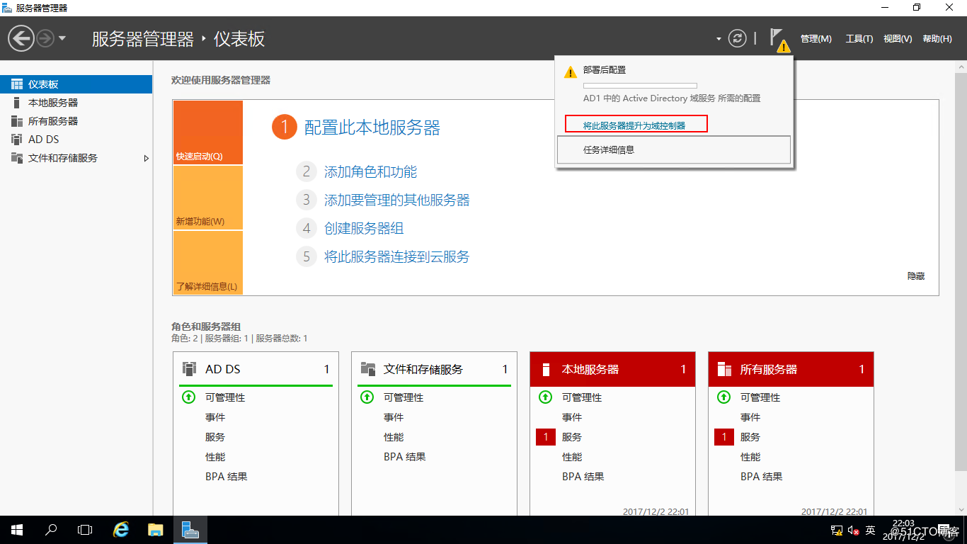Open the 快速启动(Q) tile
This screenshot has width=967, height=544.
[x=208, y=132]
